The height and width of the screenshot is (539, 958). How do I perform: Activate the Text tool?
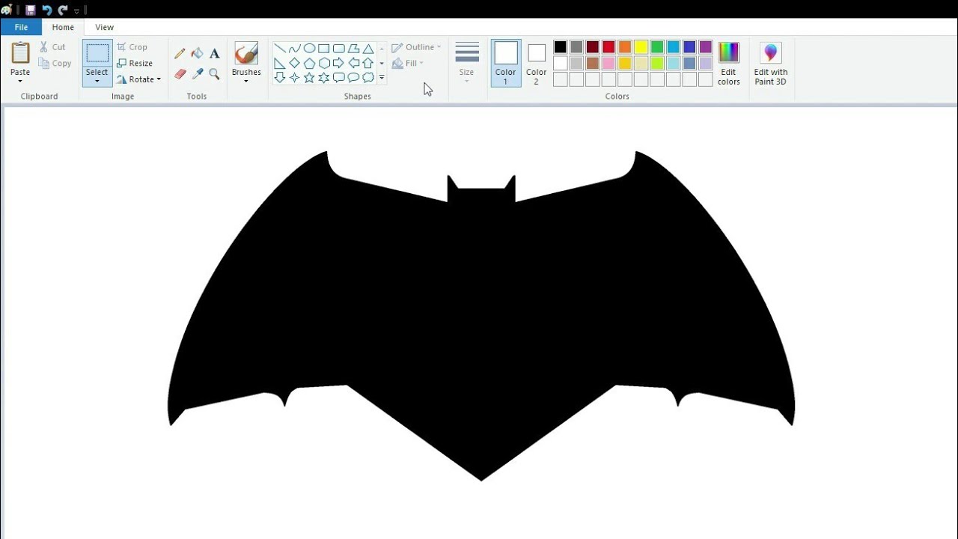[x=215, y=53]
